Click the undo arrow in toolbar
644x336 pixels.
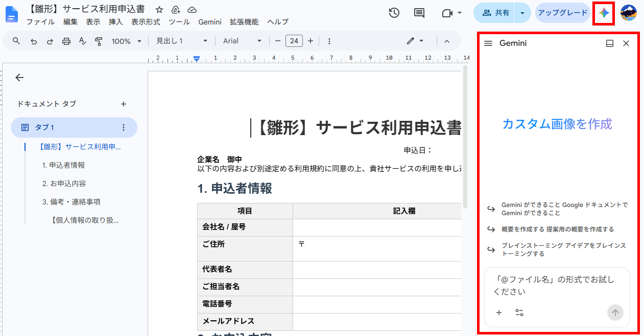point(34,41)
